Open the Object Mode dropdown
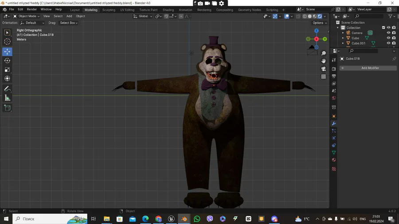Viewport: 399px width, 224px height. (x=27, y=16)
